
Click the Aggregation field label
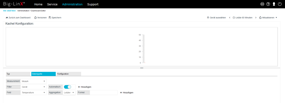coord(55,92)
